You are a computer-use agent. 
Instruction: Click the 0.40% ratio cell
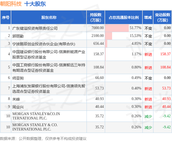124,88
